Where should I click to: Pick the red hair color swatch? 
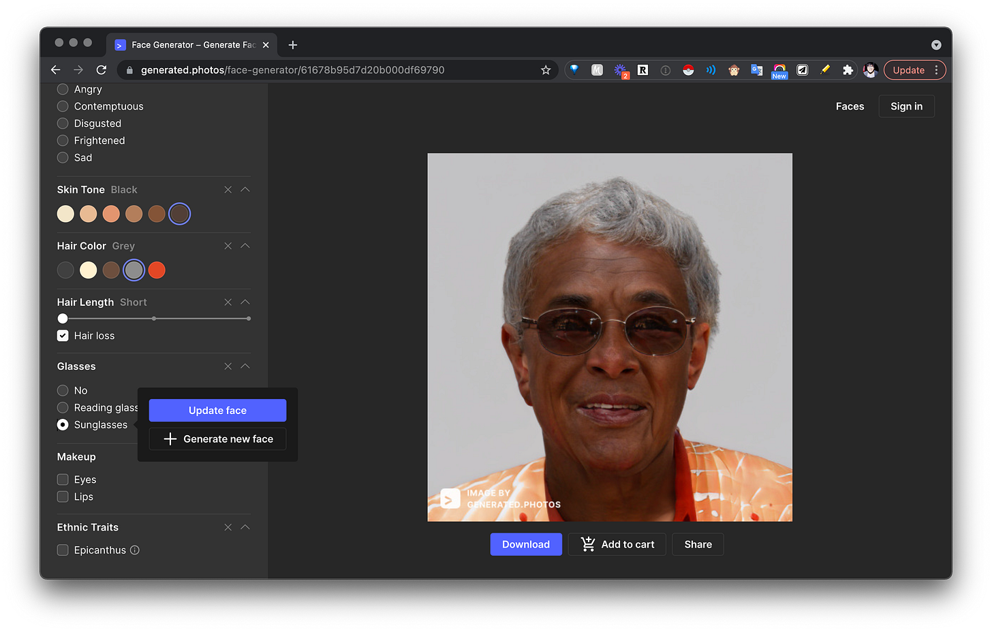(157, 270)
